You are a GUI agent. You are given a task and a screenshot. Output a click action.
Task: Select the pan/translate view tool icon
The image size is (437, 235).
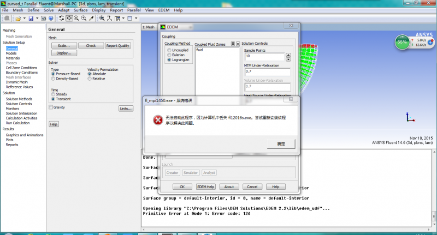click(69, 18)
